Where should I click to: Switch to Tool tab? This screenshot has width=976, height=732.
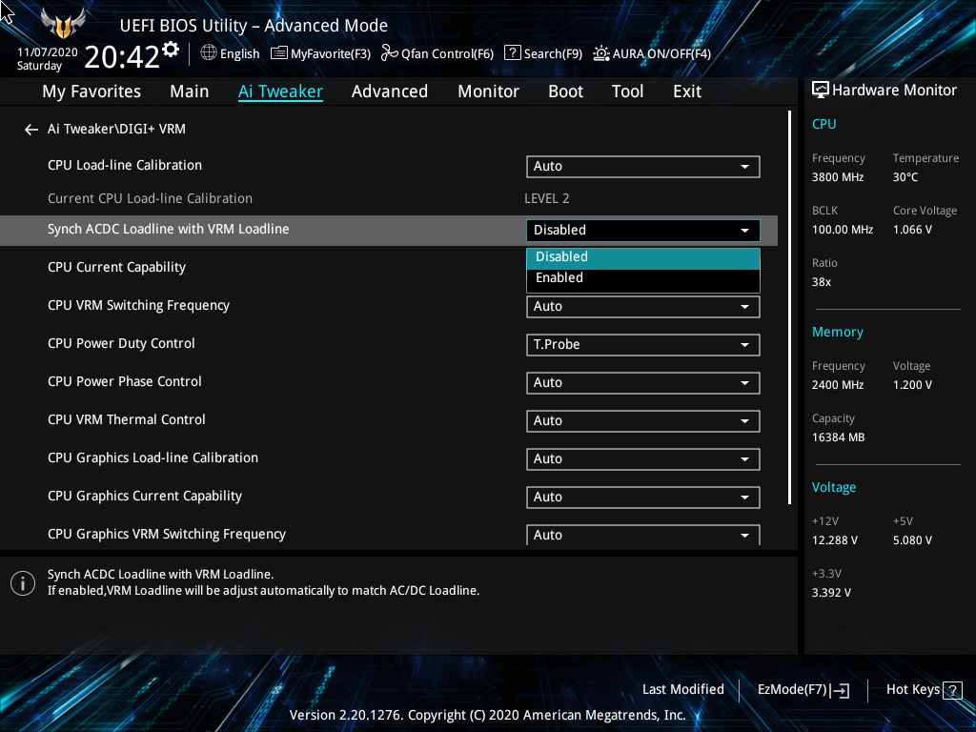click(627, 91)
